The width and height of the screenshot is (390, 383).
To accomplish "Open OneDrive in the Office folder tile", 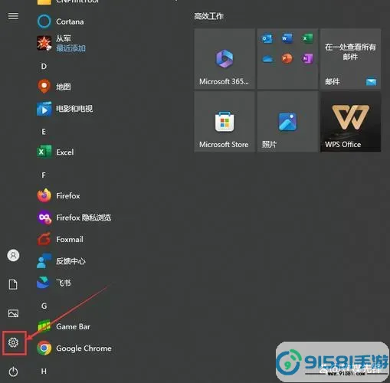I will pyautogui.click(x=267, y=59).
